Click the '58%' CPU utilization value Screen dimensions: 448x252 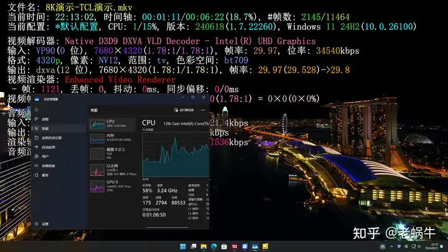click(147, 190)
